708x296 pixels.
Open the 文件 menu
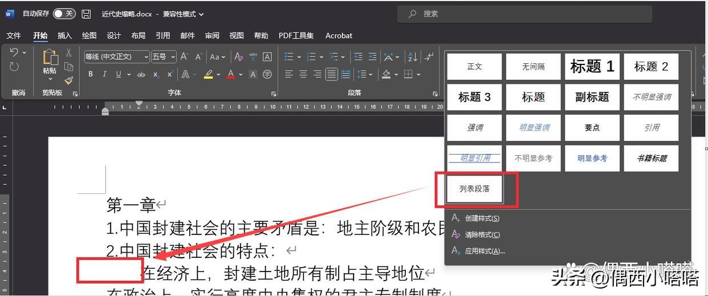[x=14, y=35]
